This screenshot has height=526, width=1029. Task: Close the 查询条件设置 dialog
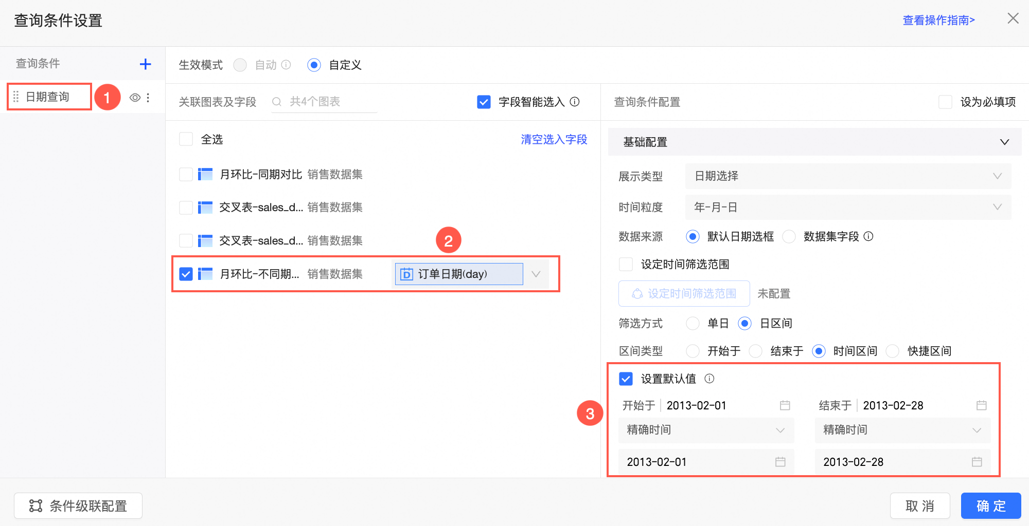(1013, 18)
